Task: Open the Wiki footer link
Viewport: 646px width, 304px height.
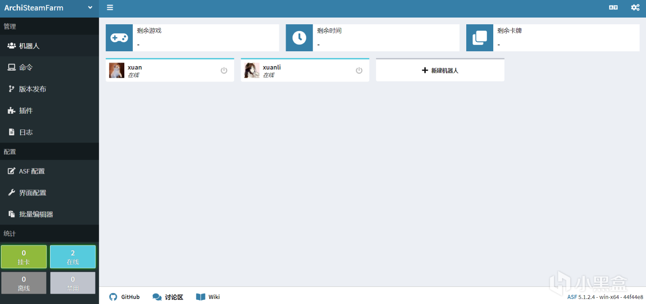Action: point(208,297)
